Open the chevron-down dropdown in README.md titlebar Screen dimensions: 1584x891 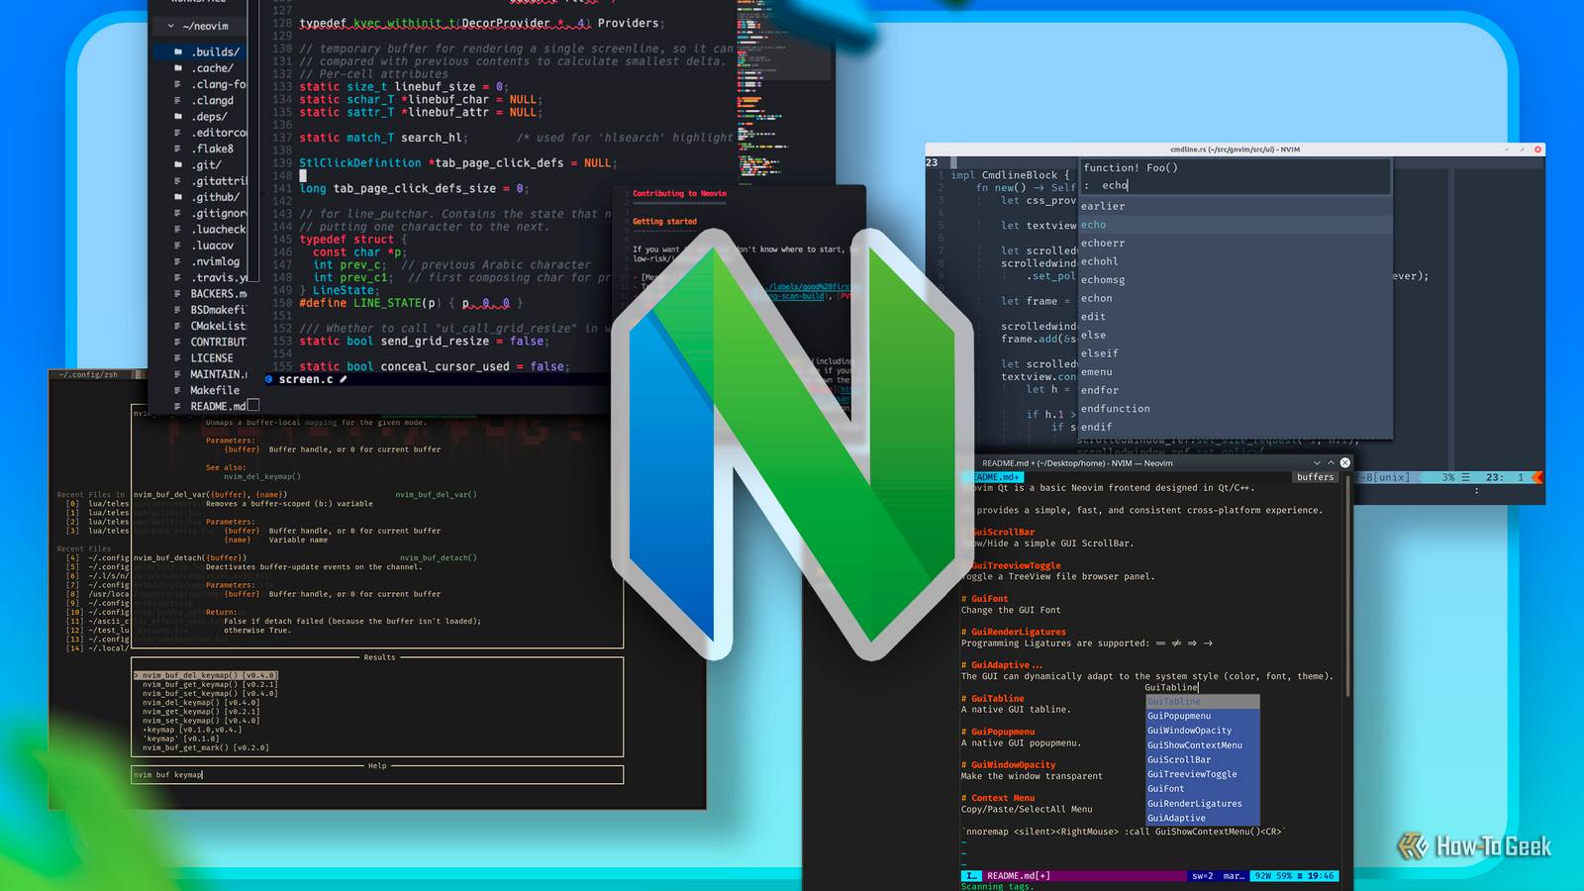(x=1318, y=463)
